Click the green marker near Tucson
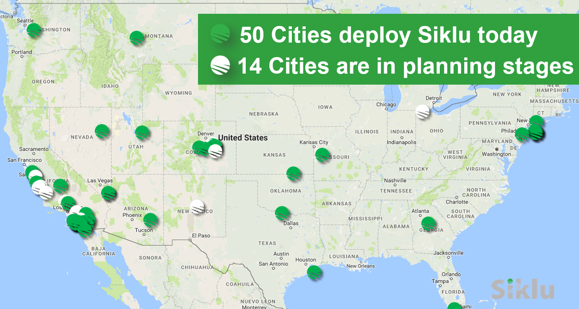This screenshot has height=309, width=579. (150, 220)
